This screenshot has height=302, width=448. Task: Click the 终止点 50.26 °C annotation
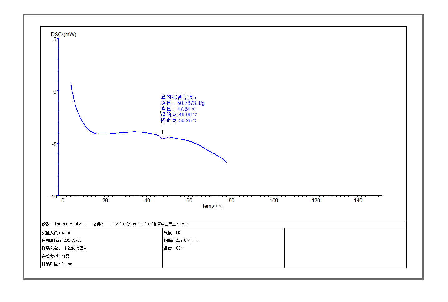pos(179,120)
